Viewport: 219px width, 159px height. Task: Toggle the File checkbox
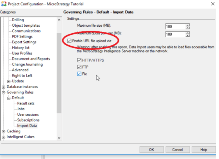coord(79,74)
